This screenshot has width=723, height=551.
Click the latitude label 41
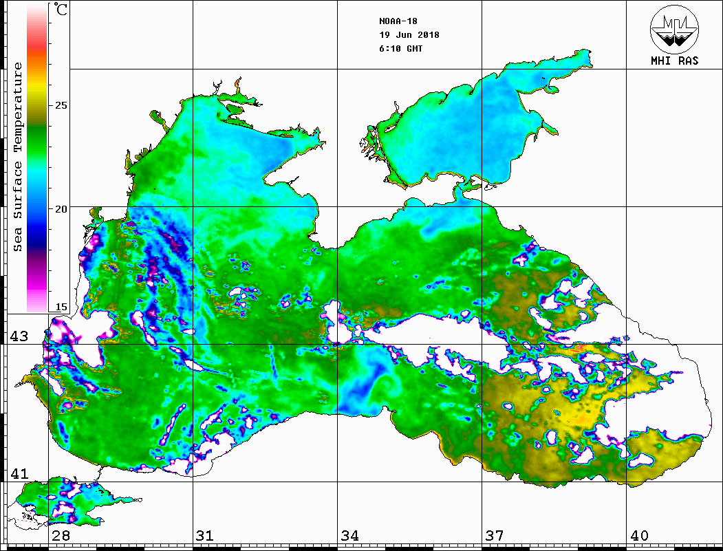pyautogui.click(x=19, y=473)
